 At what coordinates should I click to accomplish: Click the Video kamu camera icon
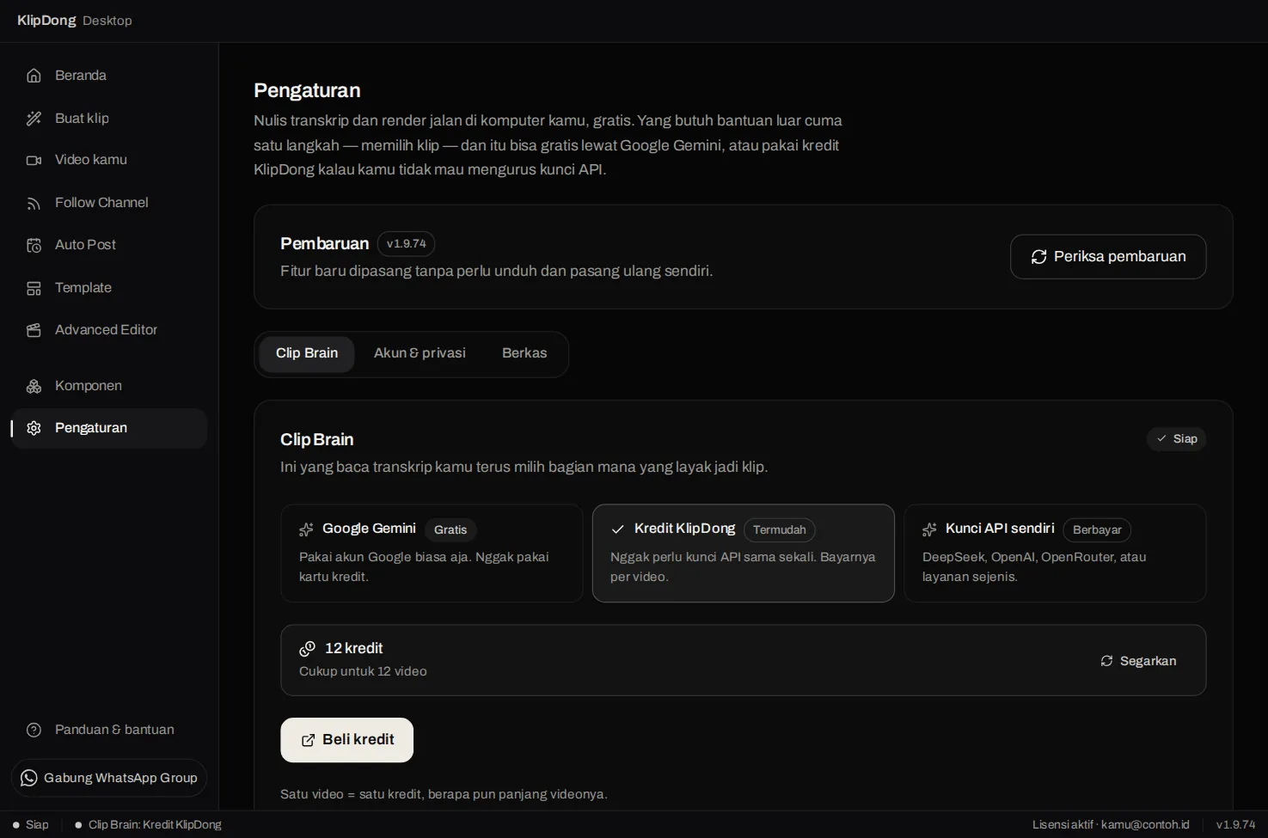tap(34, 160)
